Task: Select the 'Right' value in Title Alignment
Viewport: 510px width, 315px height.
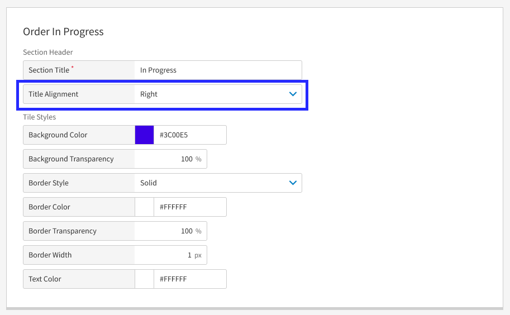Action: click(x=149, y=94)
